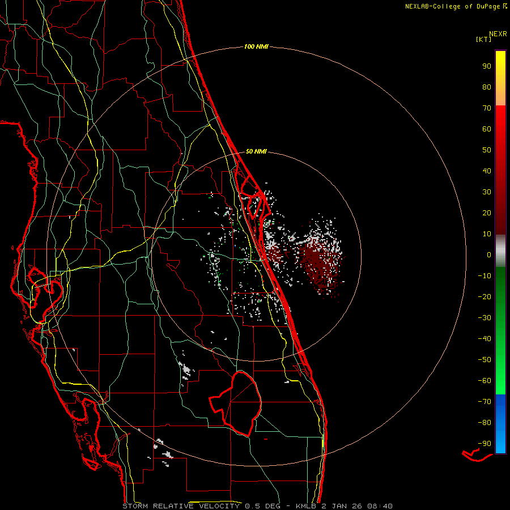Click the positive 80 scale label
Image resolution: width=510 pixels, height=510 pixels.
coord(487,87)
